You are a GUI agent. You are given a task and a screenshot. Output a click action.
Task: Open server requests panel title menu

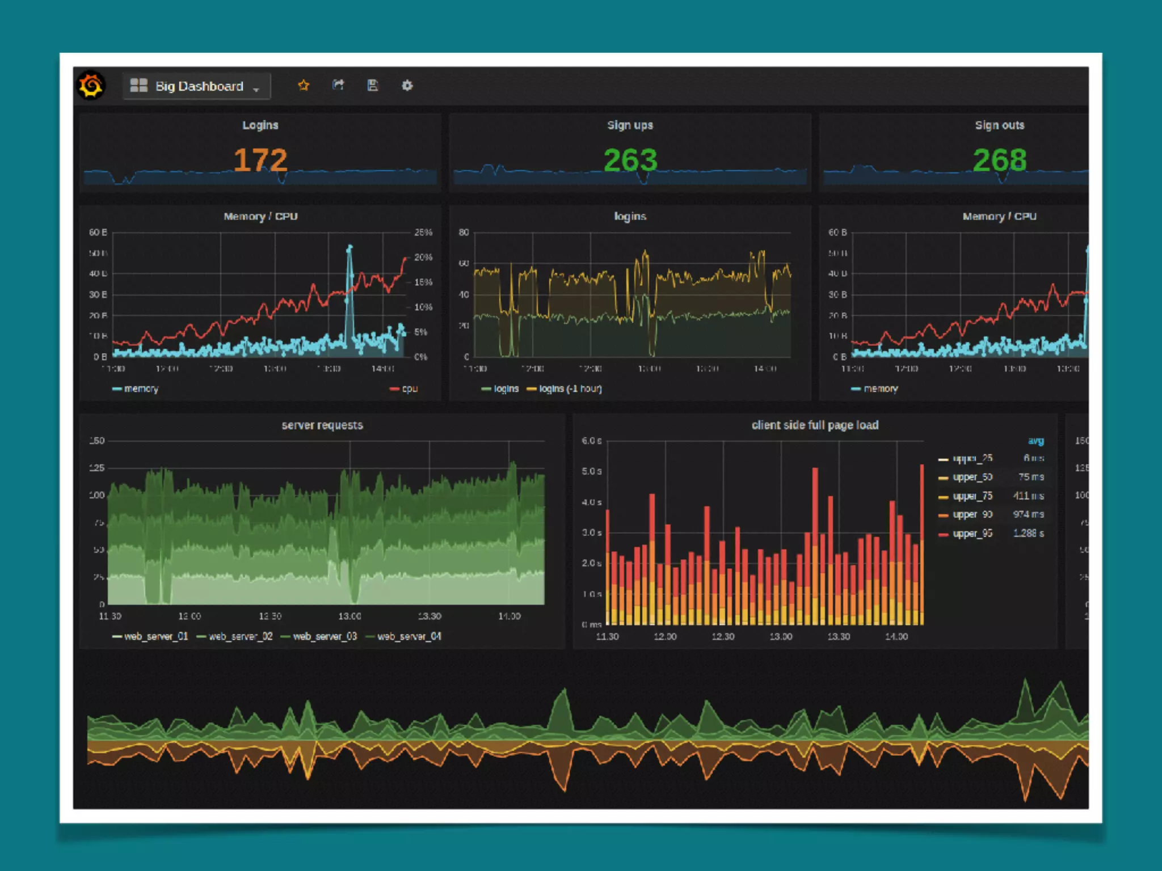point(322,425)
